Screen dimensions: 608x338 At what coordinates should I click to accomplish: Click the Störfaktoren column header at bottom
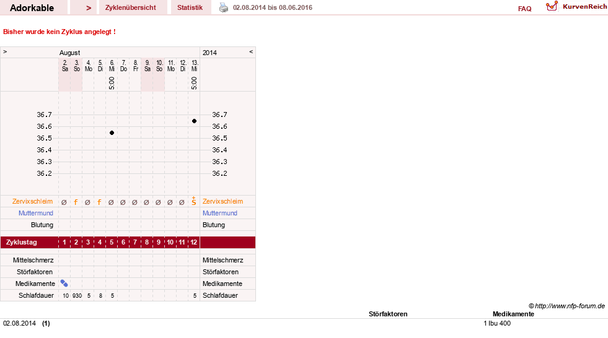[x=388, y=314]
